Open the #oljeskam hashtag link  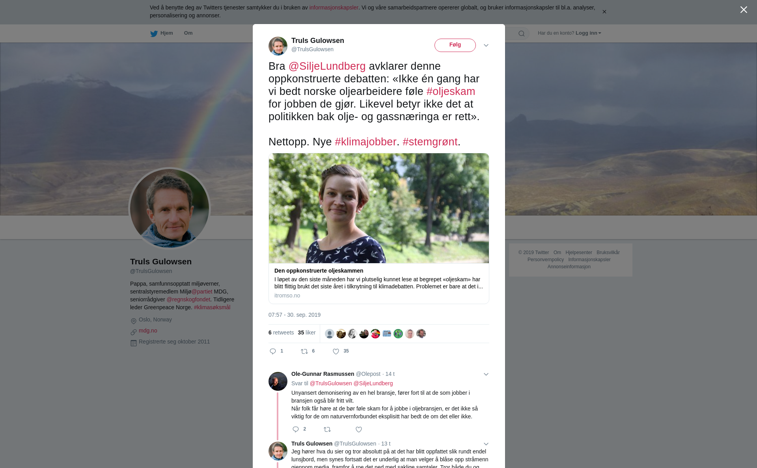coord(451,91)
